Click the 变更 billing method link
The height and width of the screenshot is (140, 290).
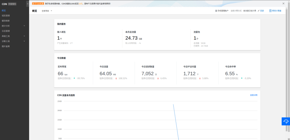coord(262,11)
